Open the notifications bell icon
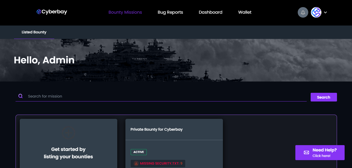 pyautogui.click(x=303, y=12)
